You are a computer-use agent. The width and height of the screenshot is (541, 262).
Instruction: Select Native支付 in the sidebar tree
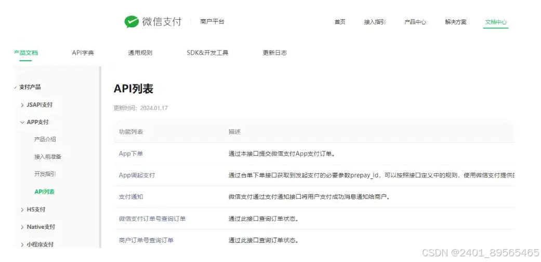[x=41, y=227]
